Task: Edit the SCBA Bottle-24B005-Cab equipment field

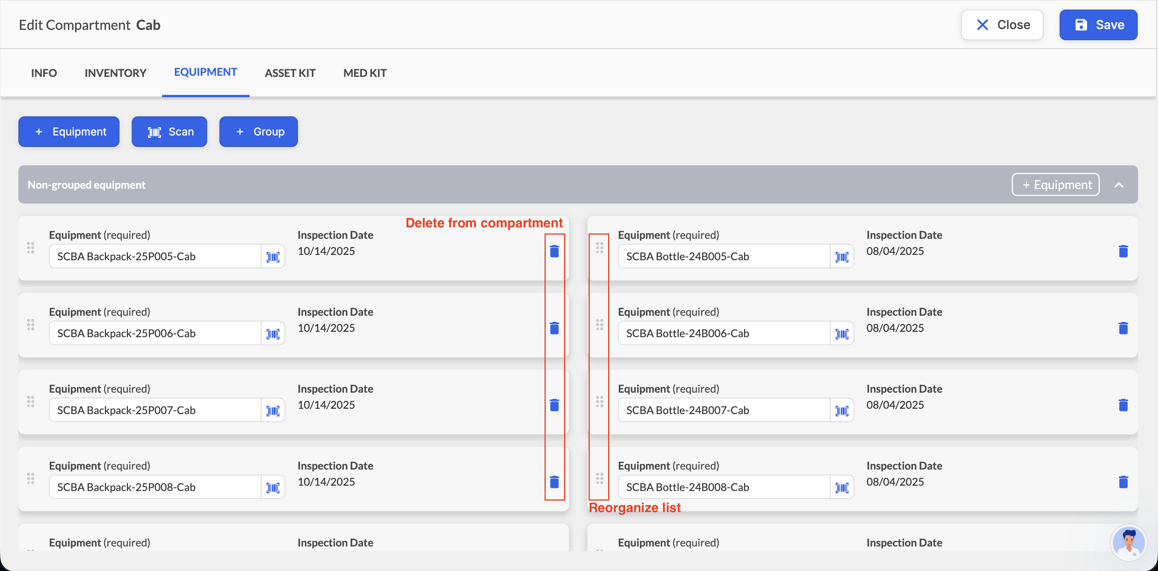Action: [x=724, y=256]
